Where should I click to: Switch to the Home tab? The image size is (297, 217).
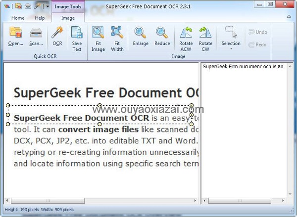click(x=18, y=18)
